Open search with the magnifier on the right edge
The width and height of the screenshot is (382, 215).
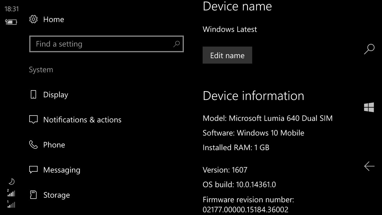[369, 49]
